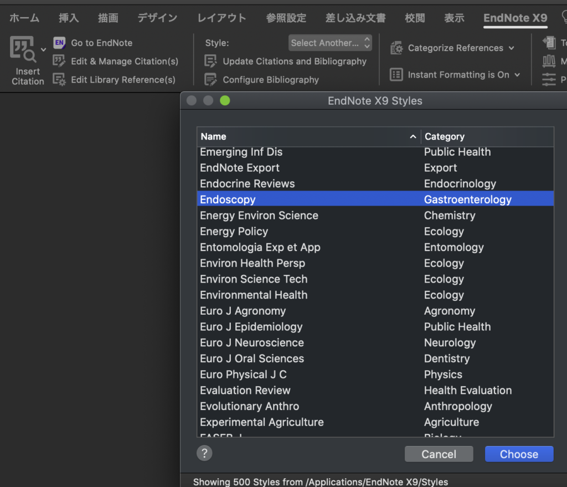The image size is (567, 487).
Task: Open the レイアウト ribbon tab
Action: (221, 18)
